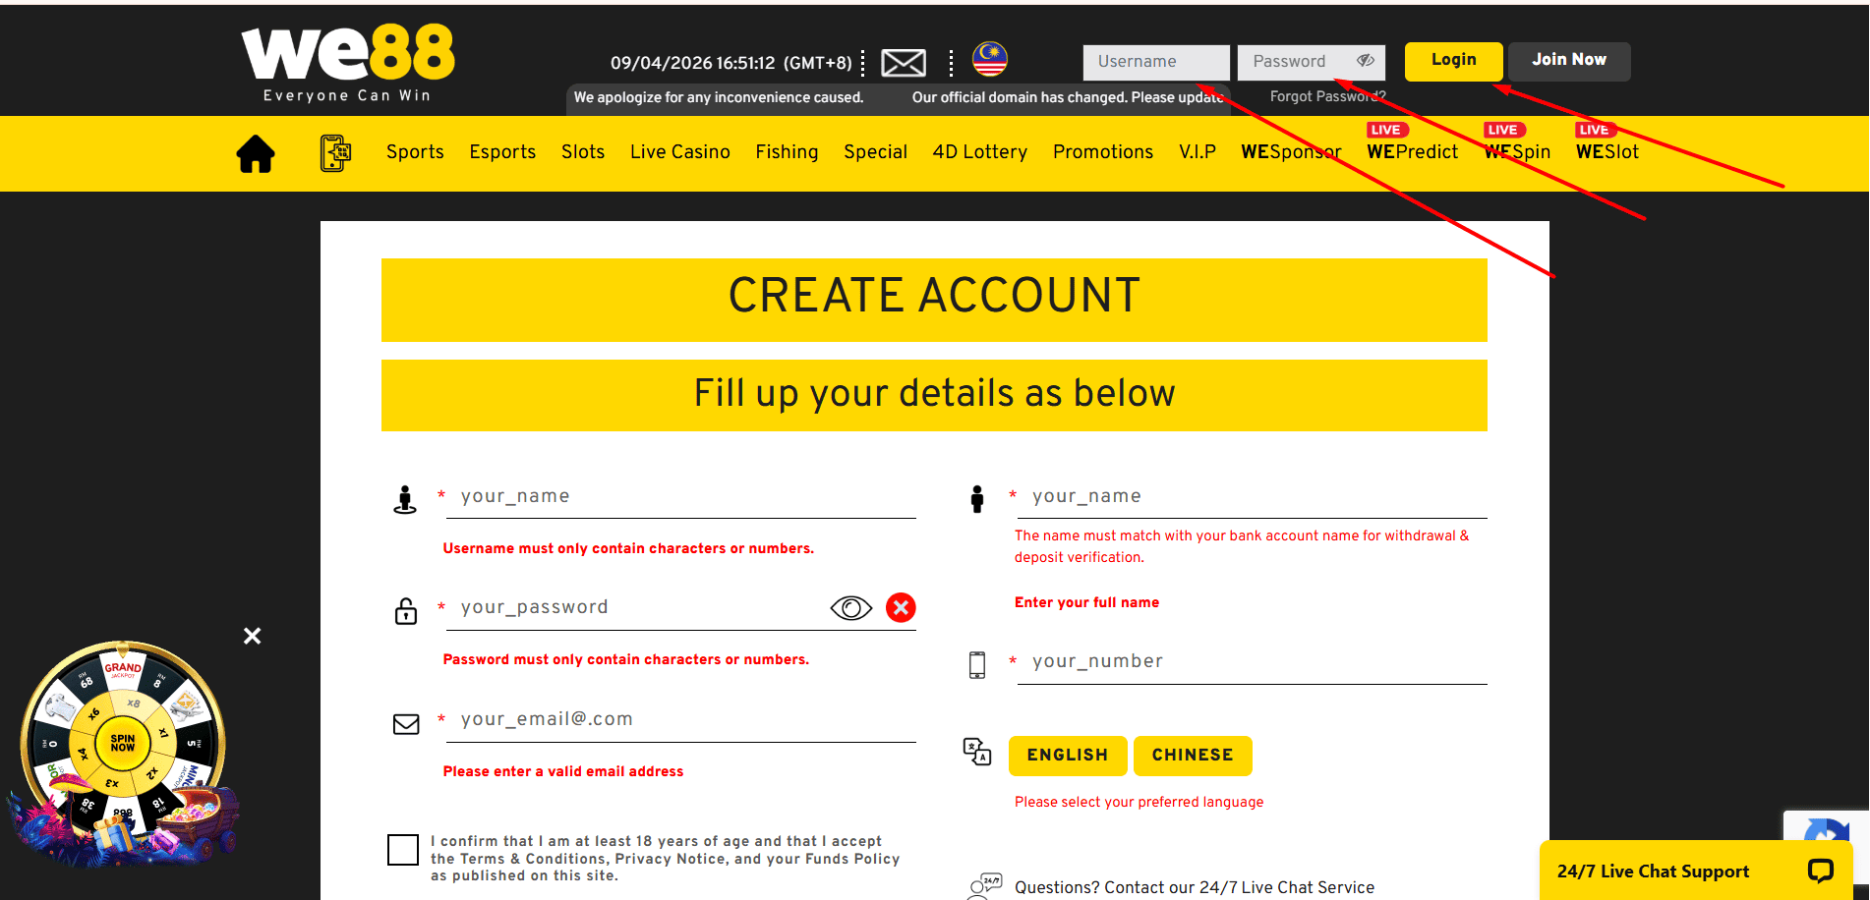This screenshot has height=900, width=1870.
Task: Select ENGLISH as preferred language
Action: 1068,756
